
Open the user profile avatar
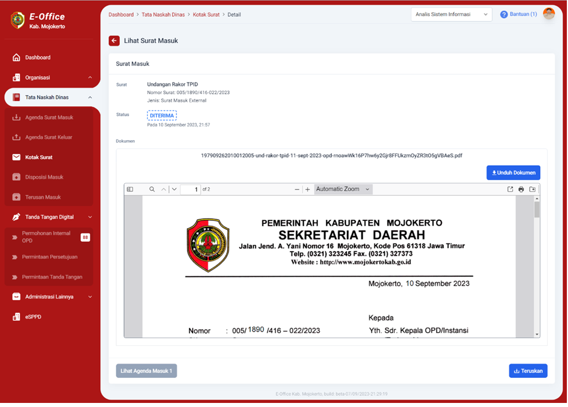(x=549, y=14)
